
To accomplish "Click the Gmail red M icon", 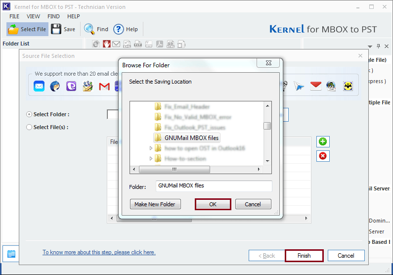I will [x=104, y=87].
